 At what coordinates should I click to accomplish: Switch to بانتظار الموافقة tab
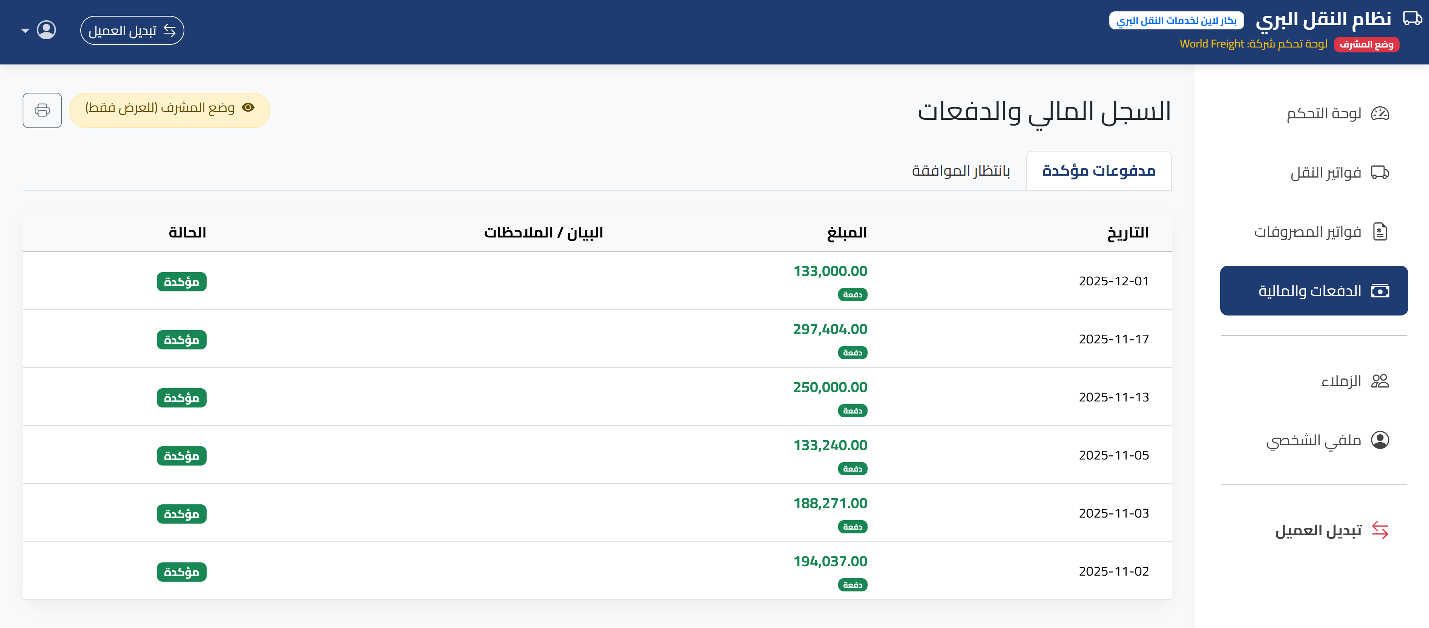coord(961,171)
